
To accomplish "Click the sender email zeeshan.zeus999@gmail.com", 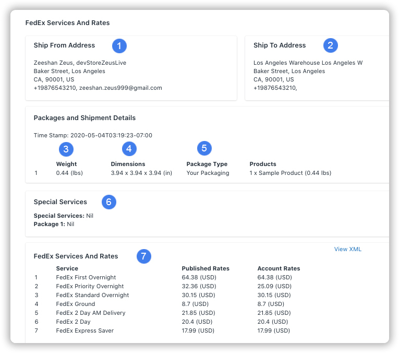I will click(x=120, y=88).
